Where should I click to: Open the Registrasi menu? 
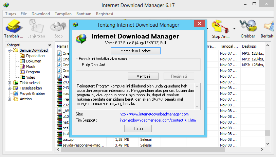(105, 14)
